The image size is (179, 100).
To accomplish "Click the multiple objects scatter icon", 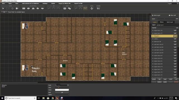I will point(69,9).
